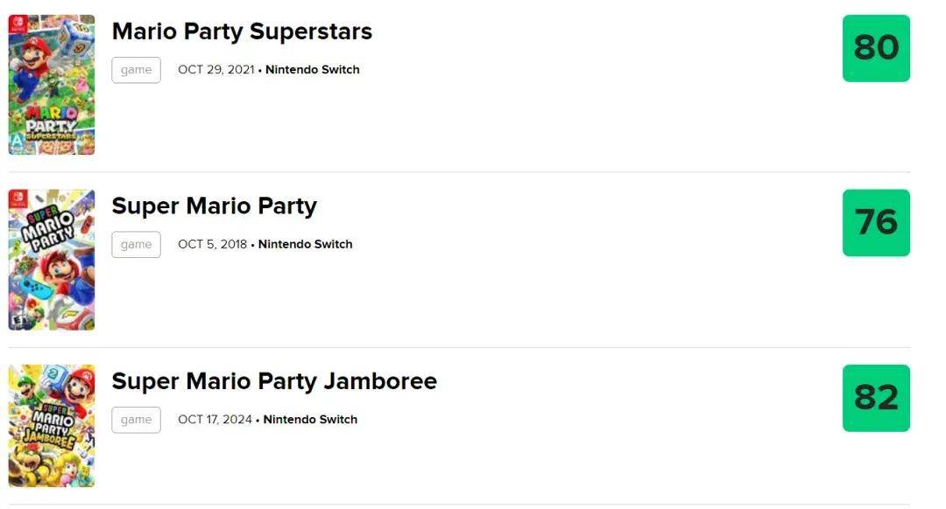Click the ESRB rating icon on Super Mario Party cover

point(16,320)
